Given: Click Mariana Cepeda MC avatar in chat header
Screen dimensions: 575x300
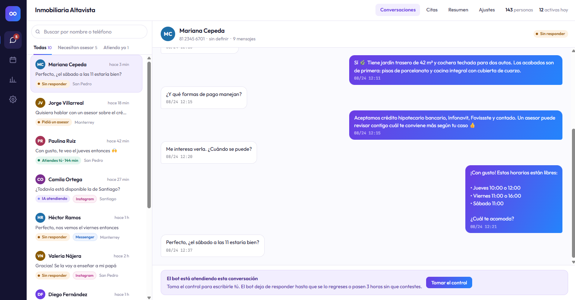Looking at the screenshot, I should [168, 34].
